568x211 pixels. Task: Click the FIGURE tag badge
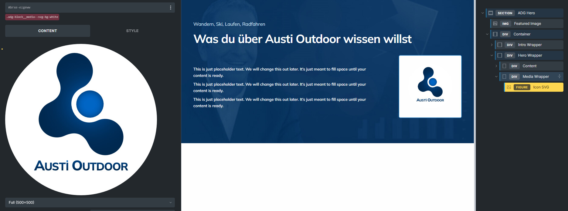pyautogui.click(x=522, y=87)
